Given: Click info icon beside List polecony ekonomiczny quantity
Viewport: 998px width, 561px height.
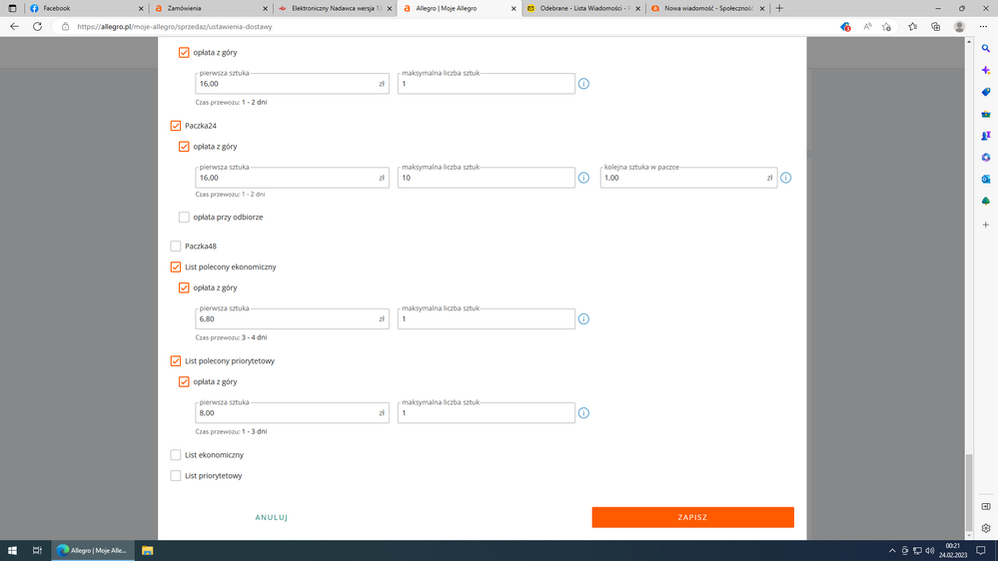Looking at the screenshot, I should click(x=583, y=319).
